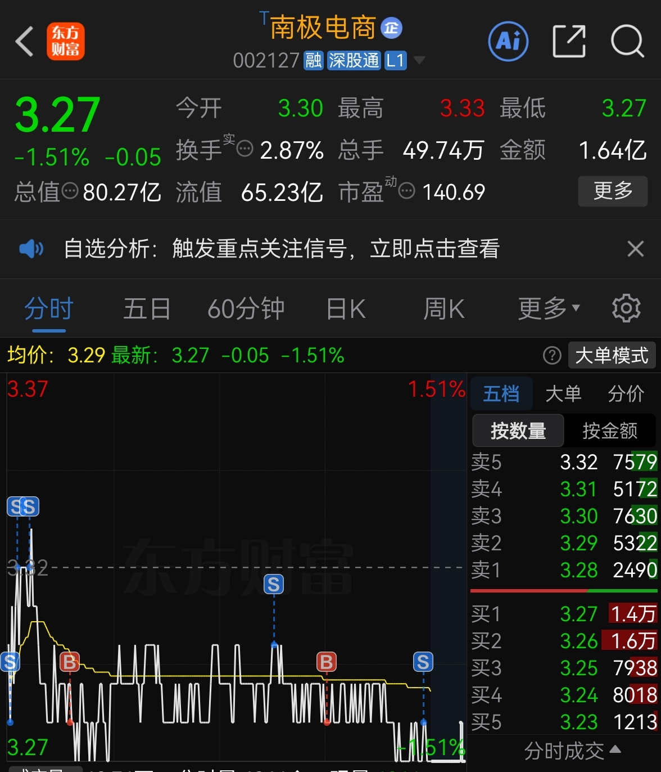Viewport: 661px width, 772px height.
Task: Tap the 流值 value 65.23亿
Action: click(282, 192)
